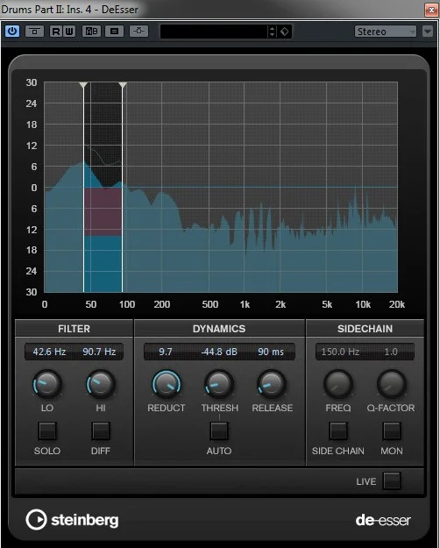Click the Q-FACTOR knob
Image resolution: width=440 pixels, height=548 pixels.
[392, 384]
